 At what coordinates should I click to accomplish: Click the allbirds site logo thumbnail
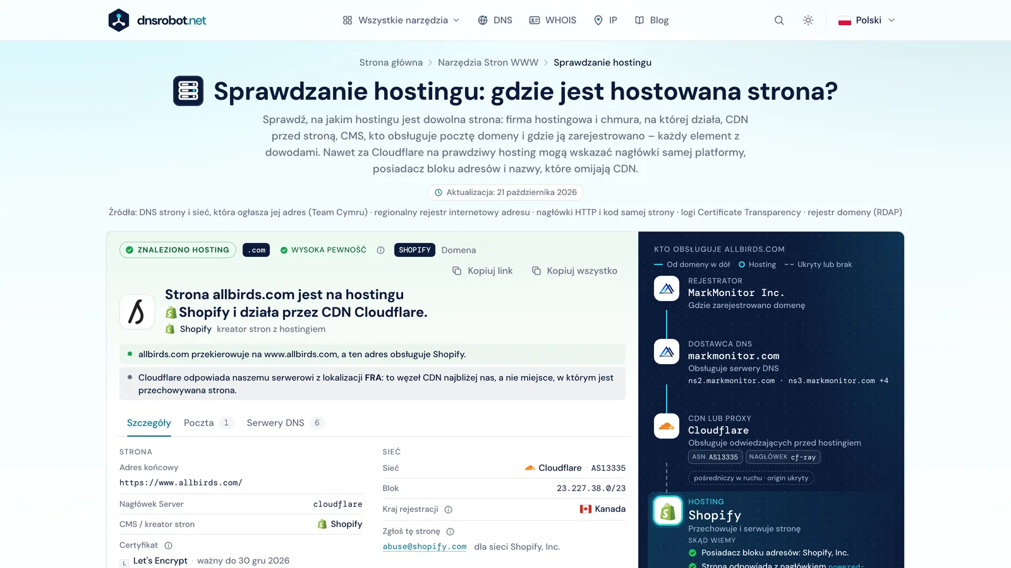click(137, 312)
